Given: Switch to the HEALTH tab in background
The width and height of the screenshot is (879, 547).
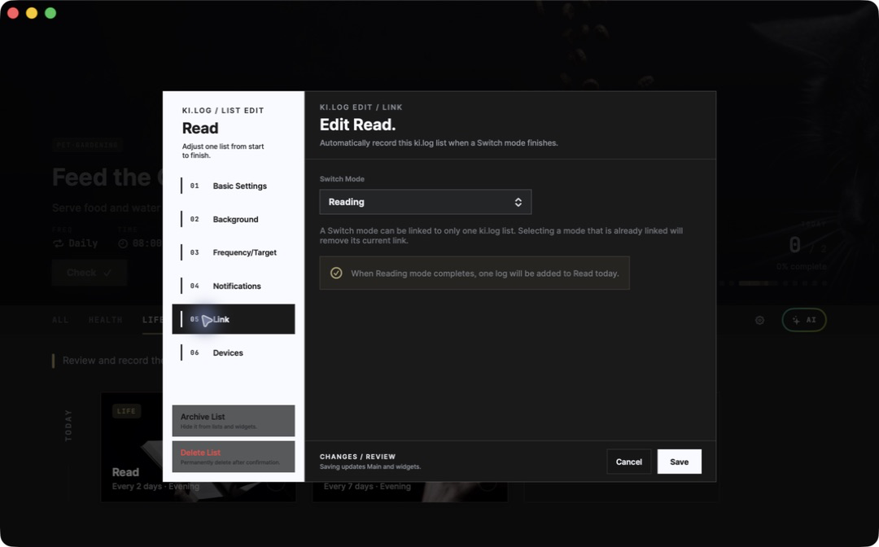Looking at the screenshot, I should click(x=105, y=320).
